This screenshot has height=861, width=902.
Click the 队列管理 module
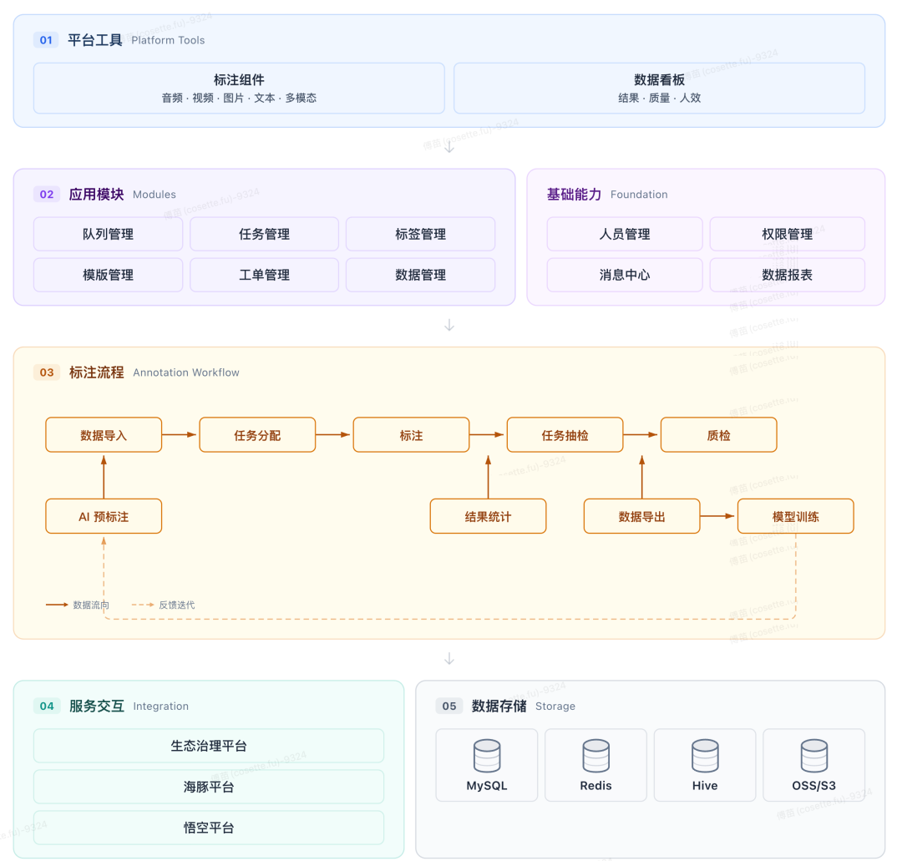pyautogui.click(x=108, y=234)
